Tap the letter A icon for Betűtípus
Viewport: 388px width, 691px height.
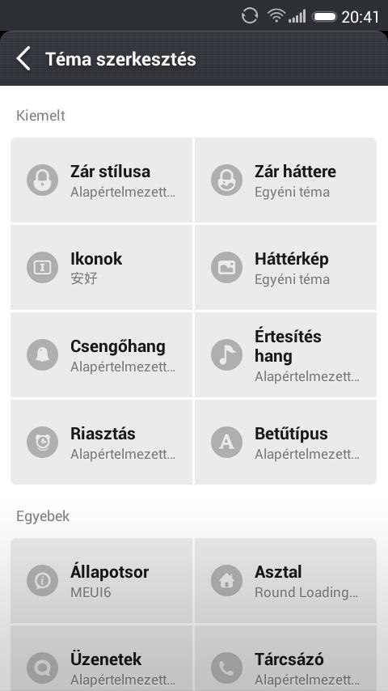pyautogui.click(x=227, y=442)
